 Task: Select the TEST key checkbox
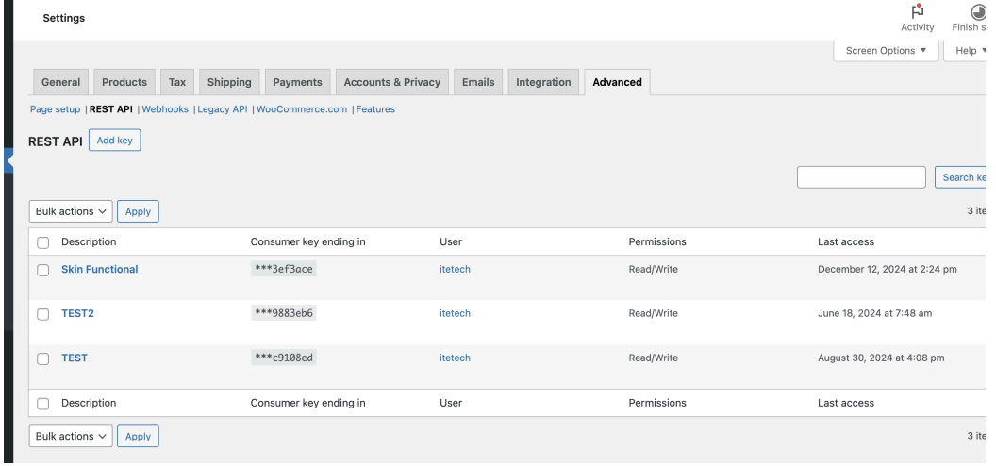(43, 358)
